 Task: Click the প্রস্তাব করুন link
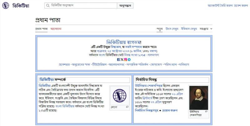point(170,110)
